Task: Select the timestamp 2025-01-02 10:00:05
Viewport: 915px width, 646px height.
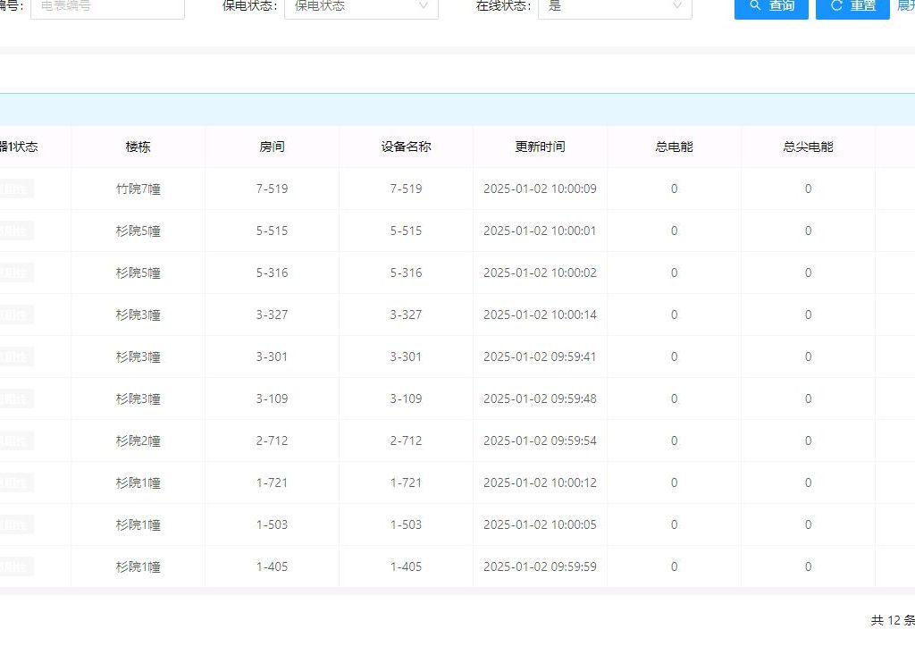Action: coord(541,525)
